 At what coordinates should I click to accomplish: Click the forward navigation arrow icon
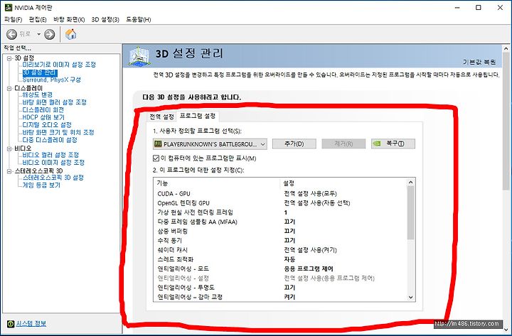point(50,34)
